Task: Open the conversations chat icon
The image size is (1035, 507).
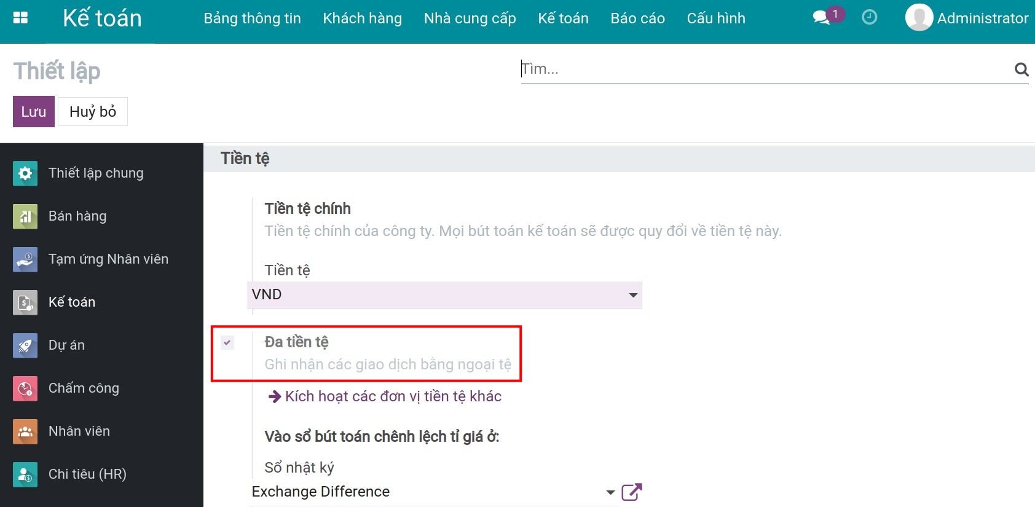Action: point(821,18)
